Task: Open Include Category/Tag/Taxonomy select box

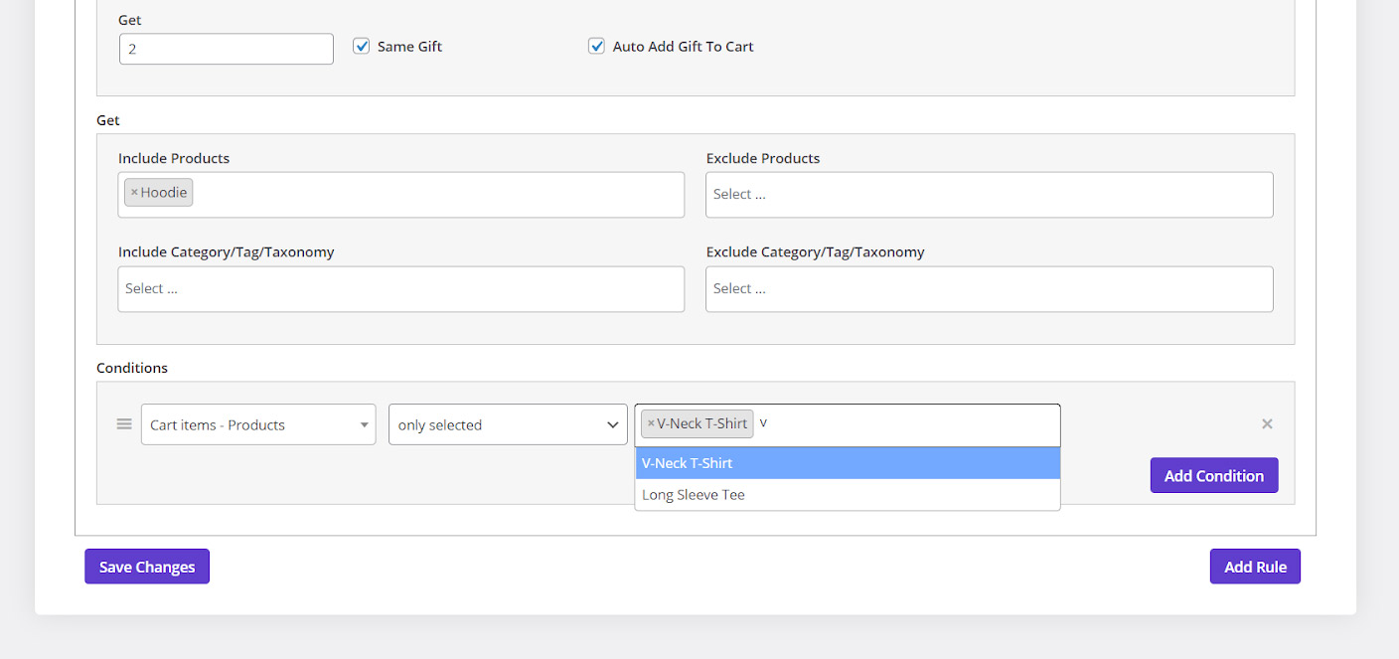Action: coord(400,289)
